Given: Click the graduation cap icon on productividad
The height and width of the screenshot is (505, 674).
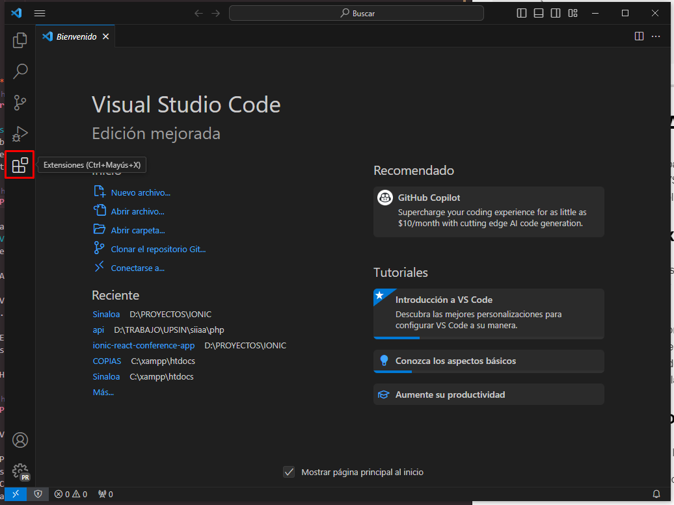Looking at the screenshot, I should [383, 395].
